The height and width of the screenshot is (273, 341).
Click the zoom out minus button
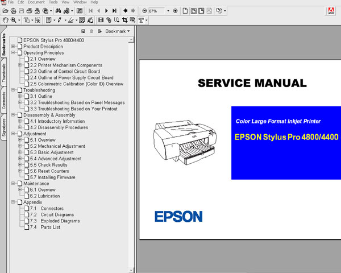[144, 11]
